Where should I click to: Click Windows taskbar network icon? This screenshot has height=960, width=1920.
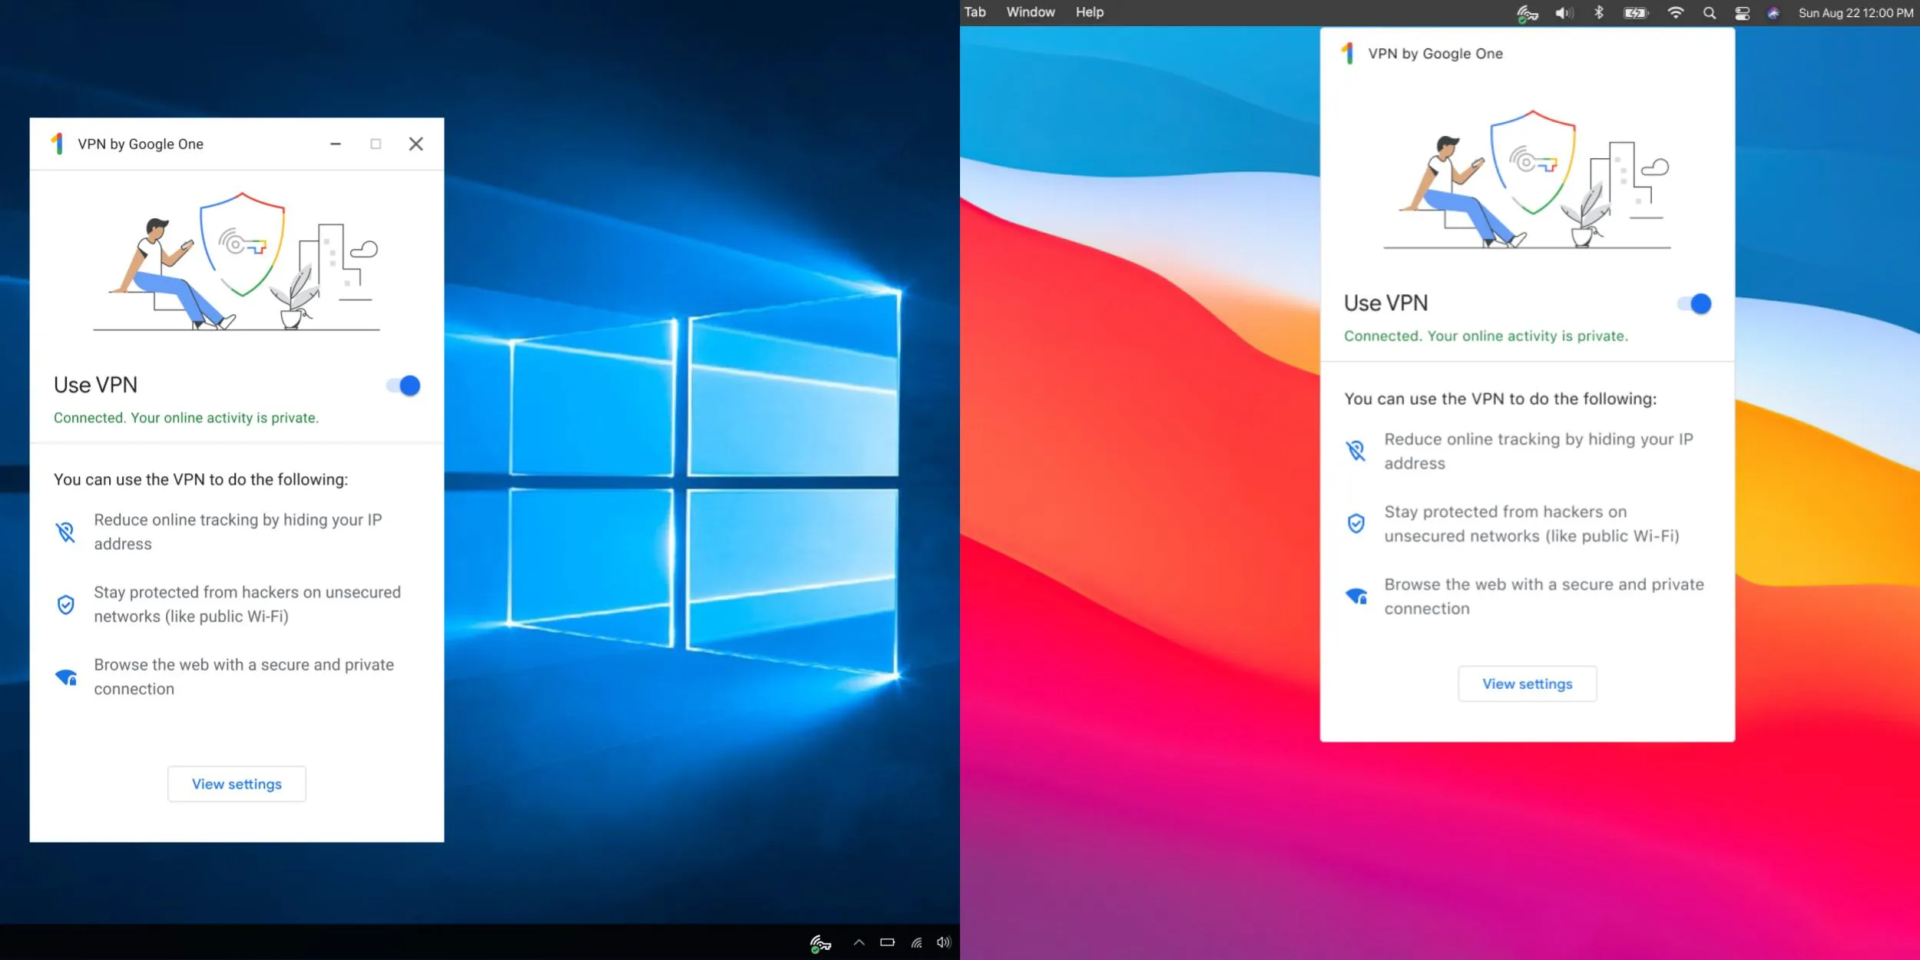coord(916,942)
